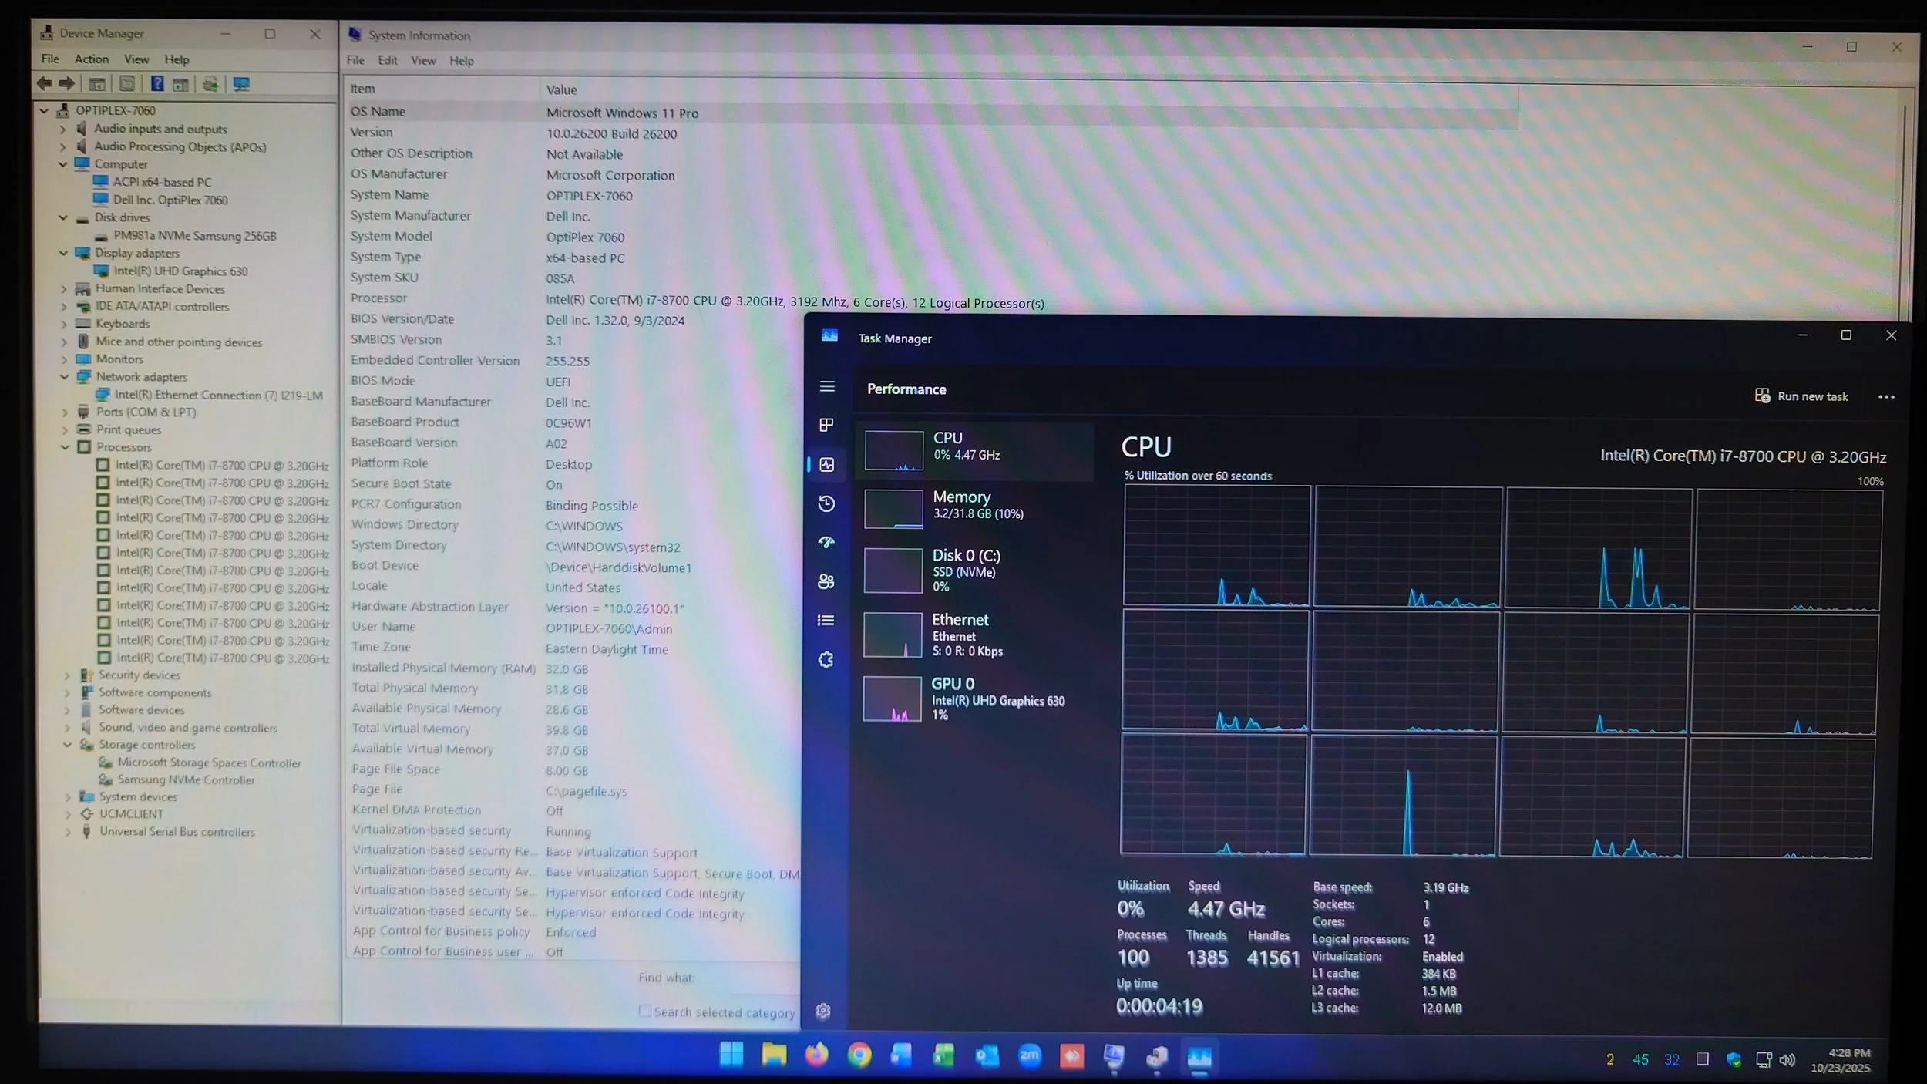Open the Startup apps page icon
Image resolution: width=1927 pixels, height=1084 pixels.
[x=826, y=543]
